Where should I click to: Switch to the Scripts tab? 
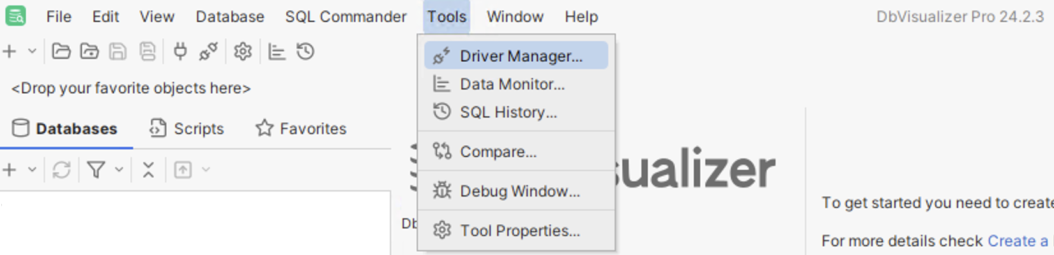187,129
